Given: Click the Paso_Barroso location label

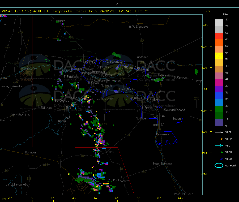Looking at the screenshot, I should point(163,164).
